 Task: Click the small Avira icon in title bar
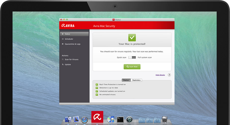pos(113,20)
